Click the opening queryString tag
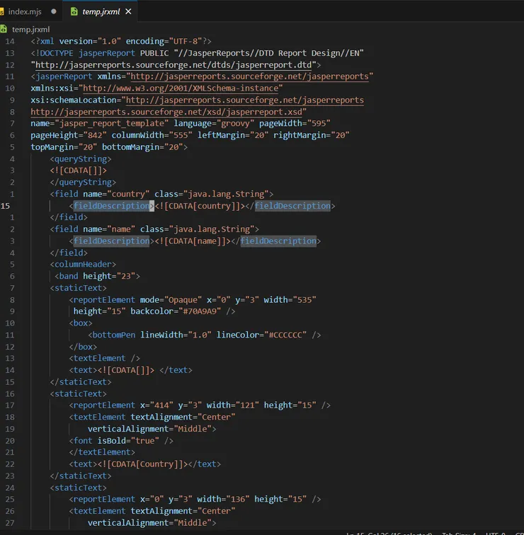The height and width of the screenshot is (535, 524). point(81,159)
